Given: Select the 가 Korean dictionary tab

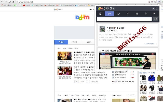Looking at the screenshot, I should point(127,14).
